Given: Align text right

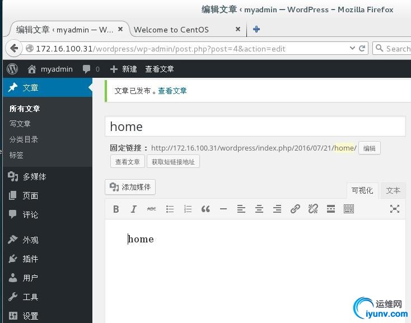Looking at the screenshot, I should coord(277,209).
